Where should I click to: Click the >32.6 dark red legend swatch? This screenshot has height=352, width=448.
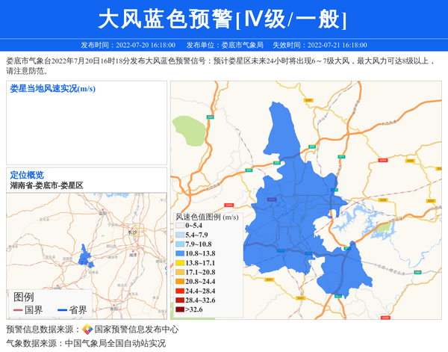(x=179, y=309)
